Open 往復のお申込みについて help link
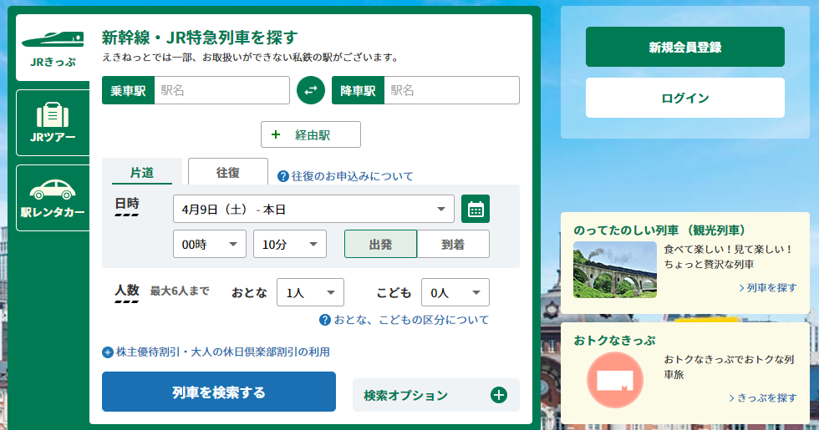819x430 pixels. [x=345, y=176]
